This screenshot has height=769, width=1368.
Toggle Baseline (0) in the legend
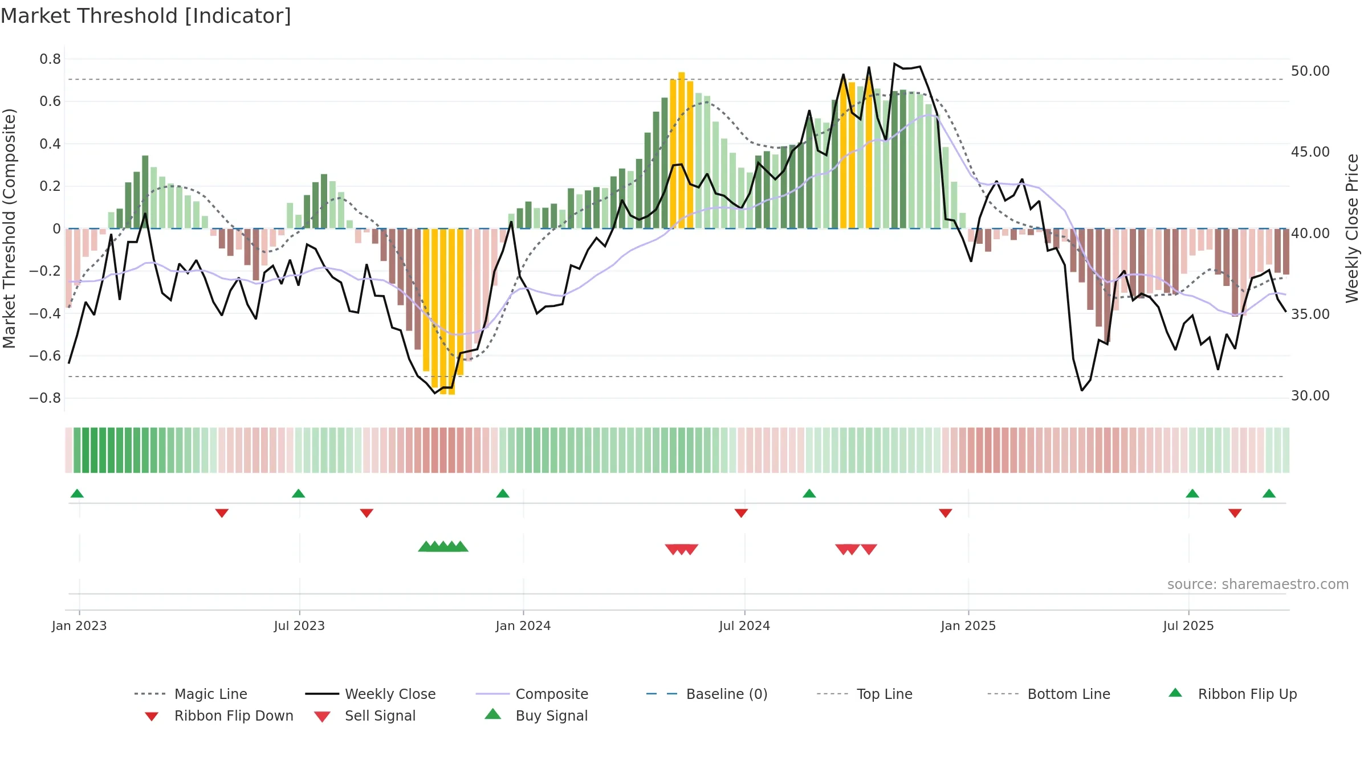(707, 694)
